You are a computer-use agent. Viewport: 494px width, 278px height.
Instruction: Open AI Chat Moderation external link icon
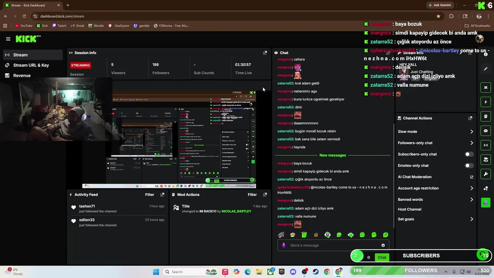click(x=472, y=177)
